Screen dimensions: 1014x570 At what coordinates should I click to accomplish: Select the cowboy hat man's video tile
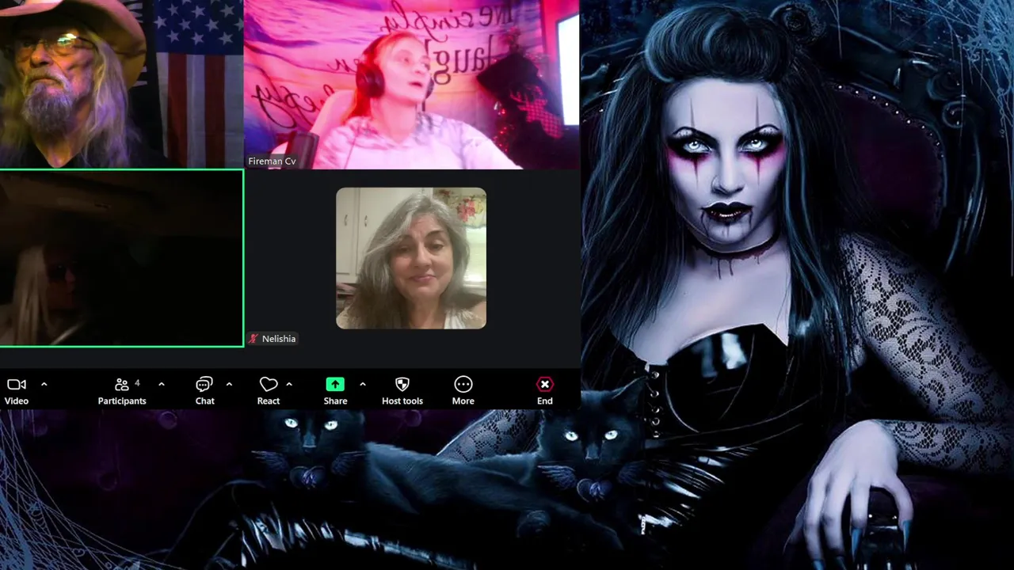point(121,84)
